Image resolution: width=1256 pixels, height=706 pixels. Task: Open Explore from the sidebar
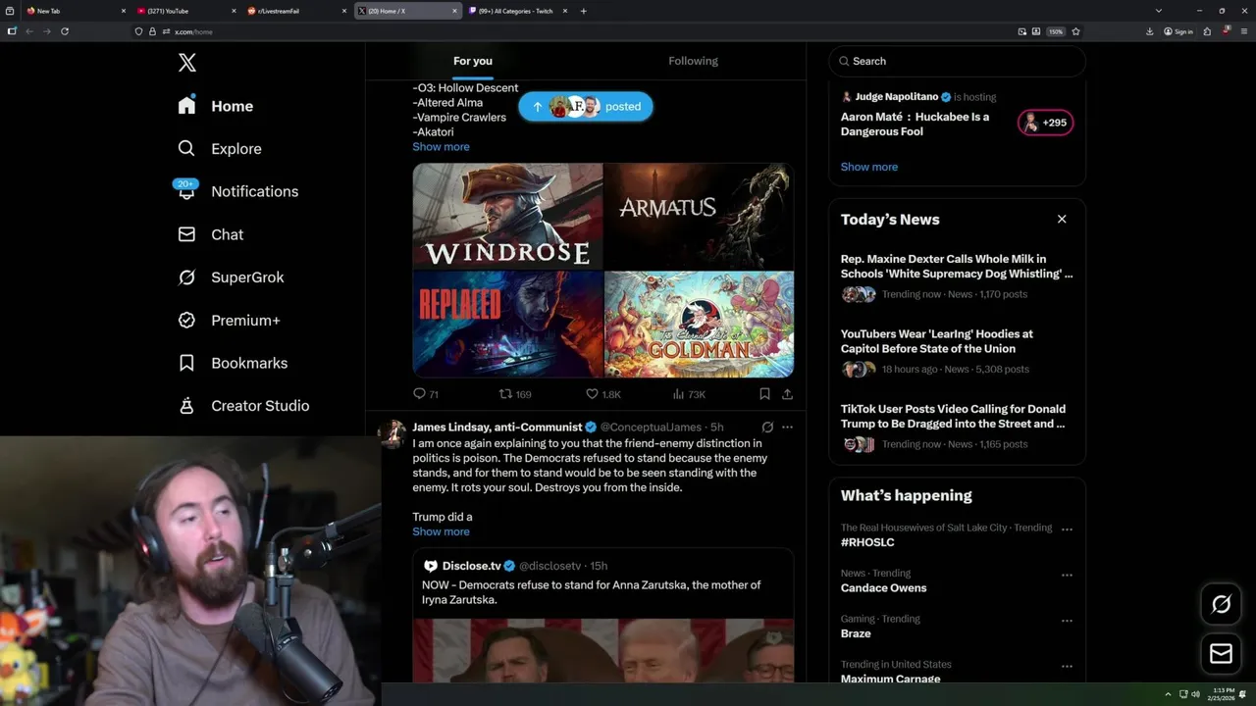220,149
